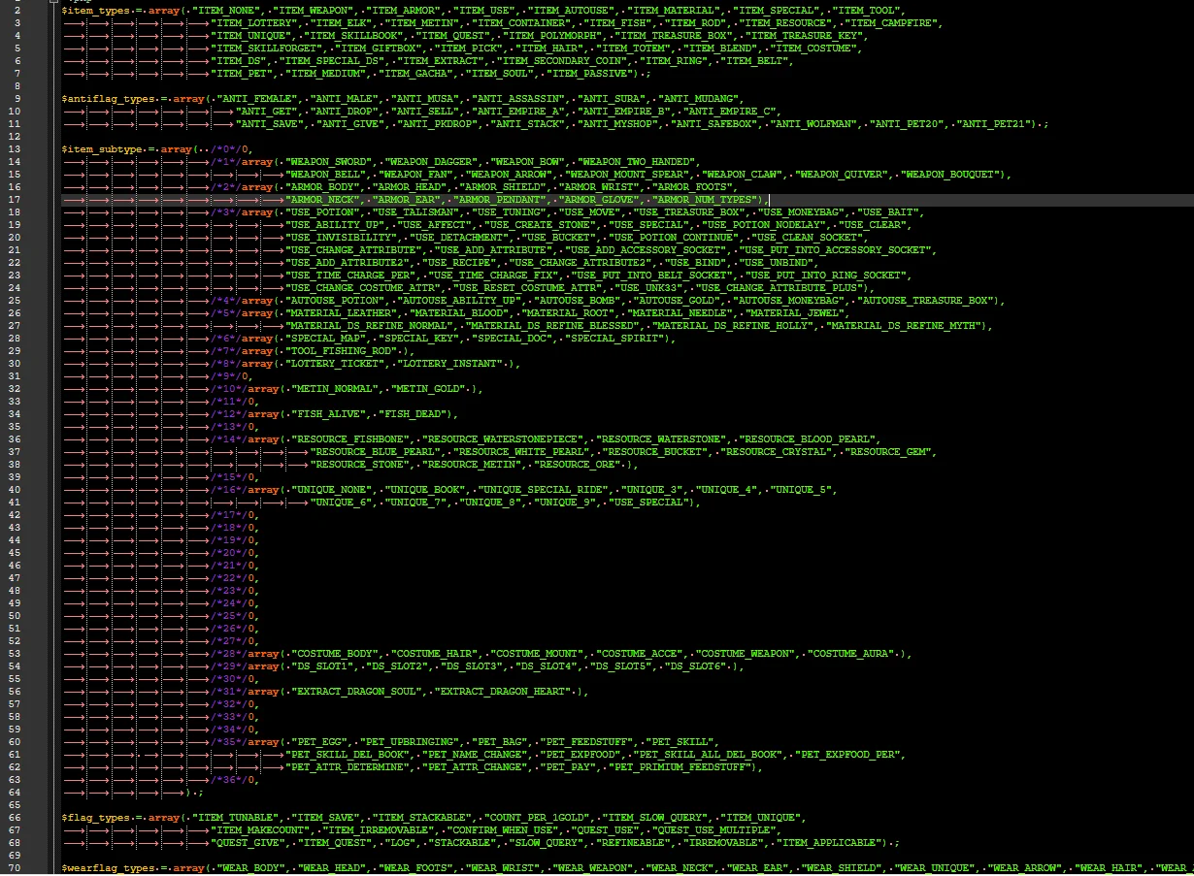This screenshot has height=876, width=1194.
Task: Click the $flag_types variable name
Action: point(95,817)
